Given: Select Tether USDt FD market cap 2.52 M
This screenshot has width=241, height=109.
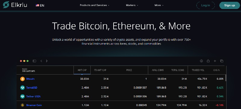Looking at the screenshot, I should coord(105,96).
